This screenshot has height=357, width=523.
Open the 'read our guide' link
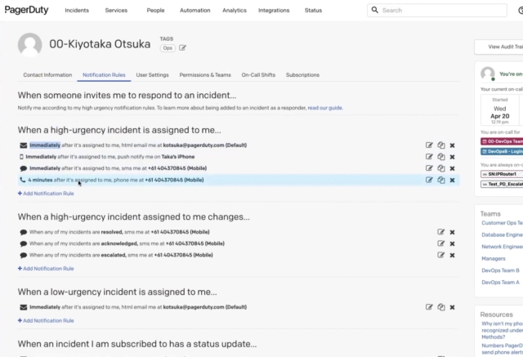click(325, 107)
